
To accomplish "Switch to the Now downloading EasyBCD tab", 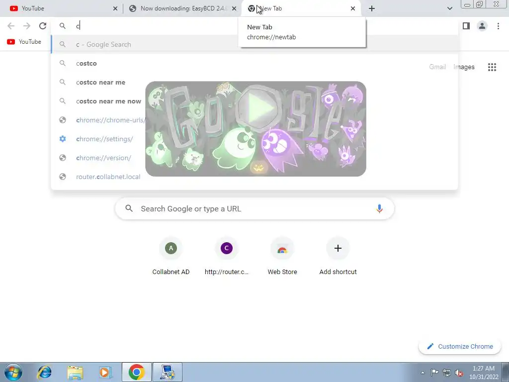I will click(x=182, y=8).
